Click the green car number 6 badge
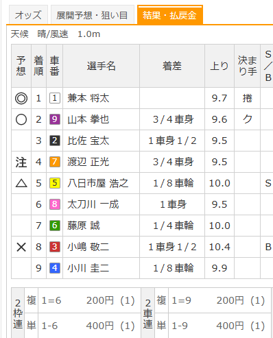 point(55,226)
